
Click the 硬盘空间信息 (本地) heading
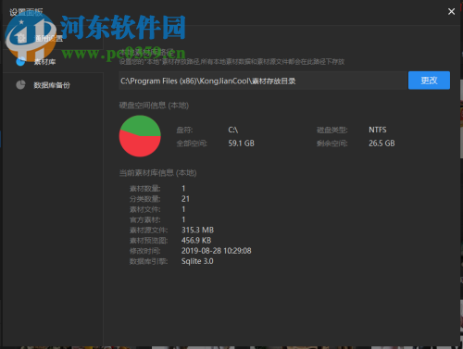(154, 106)
